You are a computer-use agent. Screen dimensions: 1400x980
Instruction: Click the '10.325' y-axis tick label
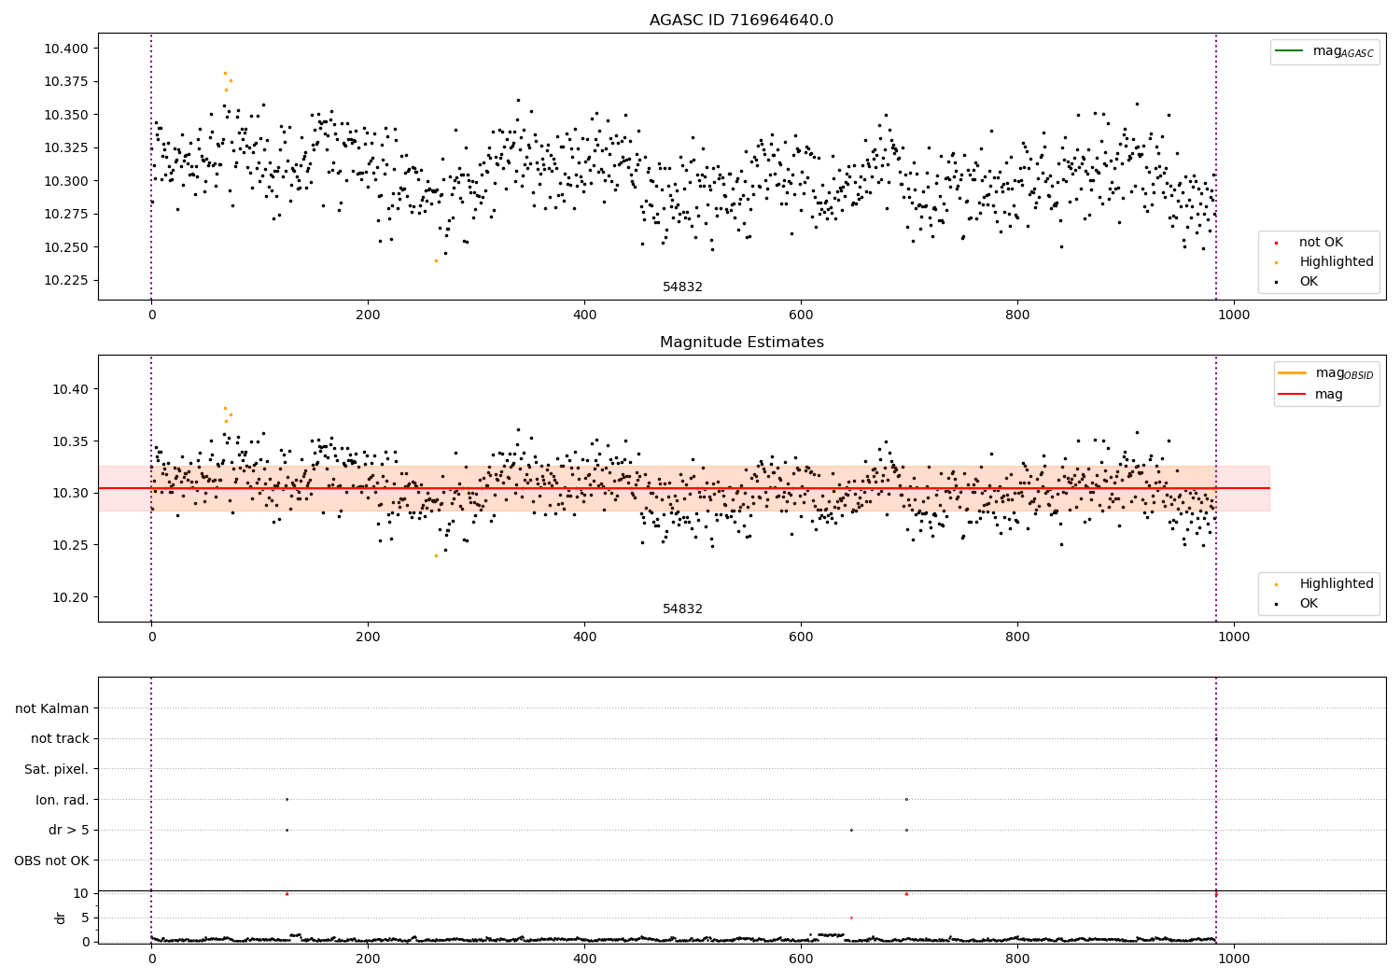[x=66, y=148]
